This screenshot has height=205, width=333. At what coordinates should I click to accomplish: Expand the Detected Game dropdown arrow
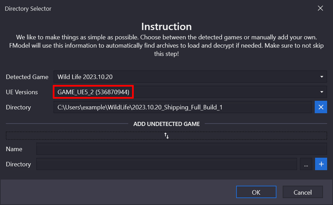[321, 77]
